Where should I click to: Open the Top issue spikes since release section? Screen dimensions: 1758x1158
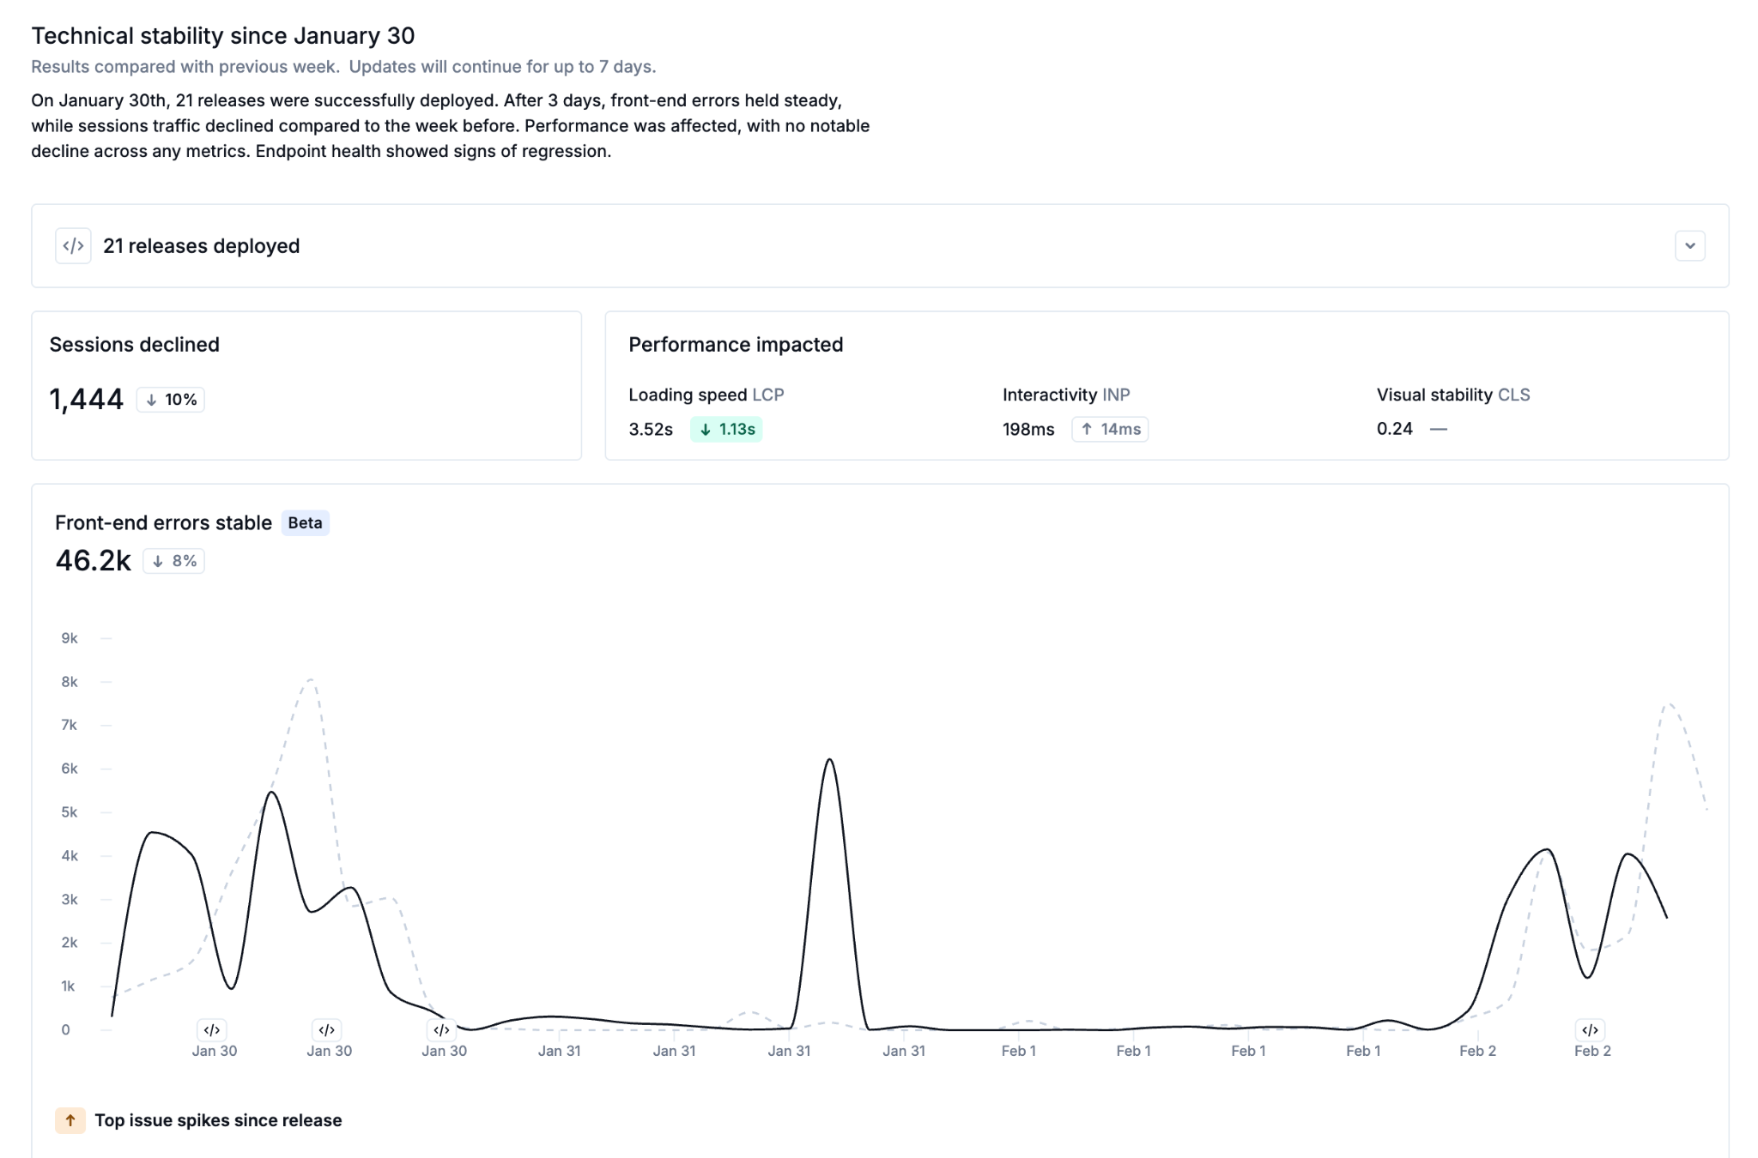coord(218,1120)
